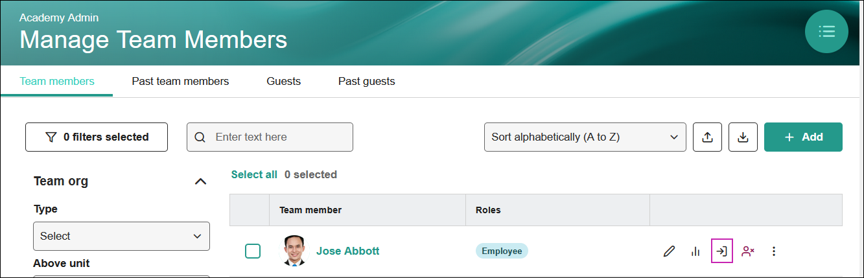Switch to the Past team members tab
Viewport: 864px width, 278px height.
(180, 82)
